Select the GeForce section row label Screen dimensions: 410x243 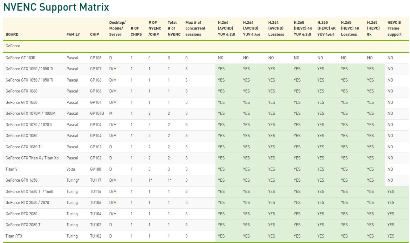(x=13, y=46)
